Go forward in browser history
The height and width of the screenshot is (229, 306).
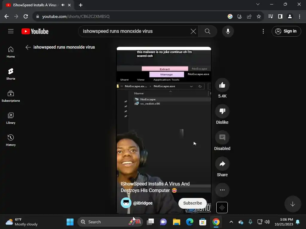16,17
